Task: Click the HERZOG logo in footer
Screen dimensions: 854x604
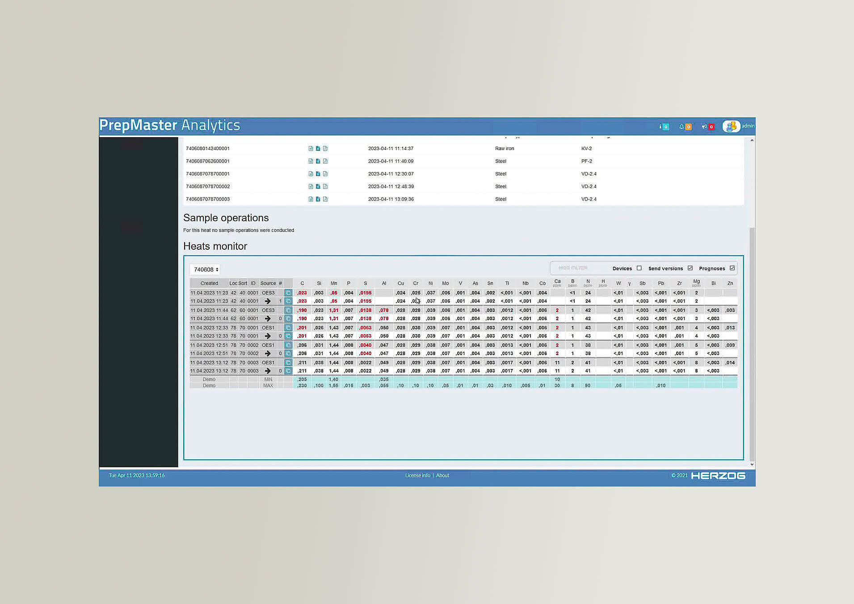Action: (718, 476)
